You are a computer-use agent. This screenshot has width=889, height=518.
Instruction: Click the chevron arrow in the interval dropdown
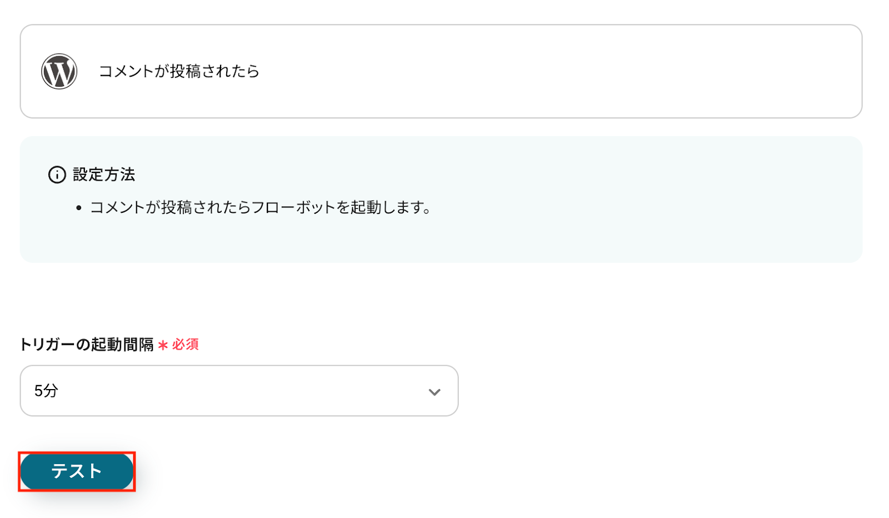pos(434,392)
